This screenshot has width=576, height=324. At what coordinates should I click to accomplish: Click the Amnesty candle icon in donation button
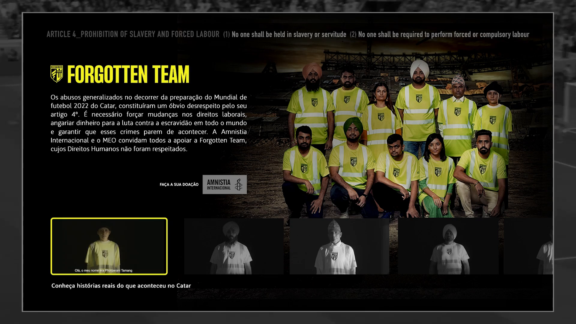[238, 184]
